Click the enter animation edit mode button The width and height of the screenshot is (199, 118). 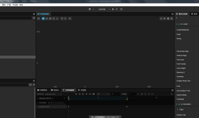[105, 117]
